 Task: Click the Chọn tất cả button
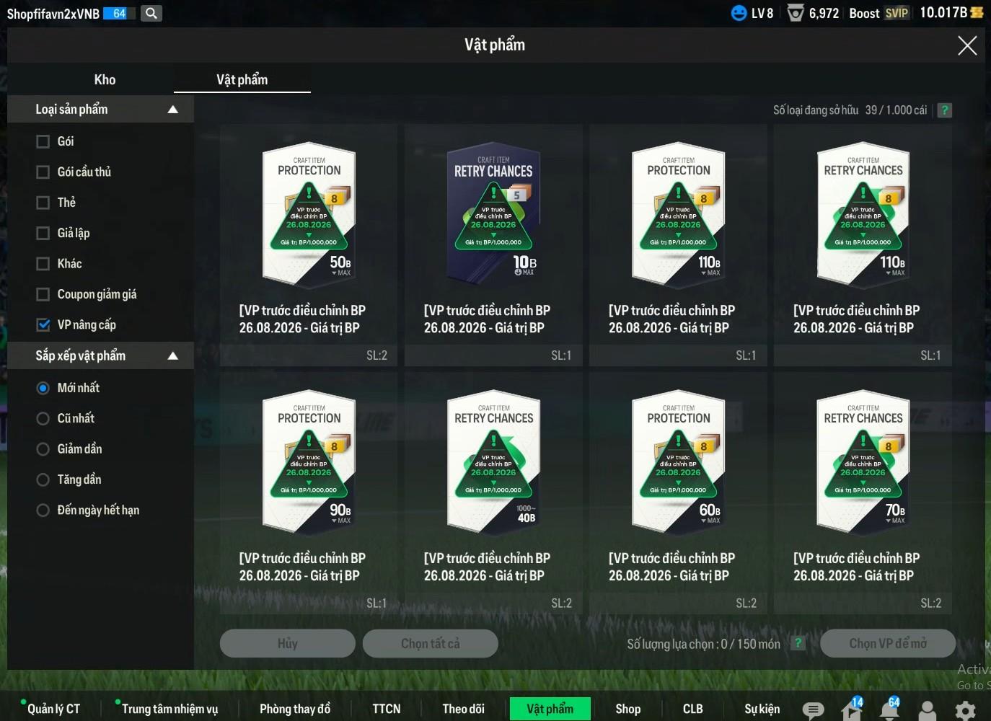tap(431, 643)
